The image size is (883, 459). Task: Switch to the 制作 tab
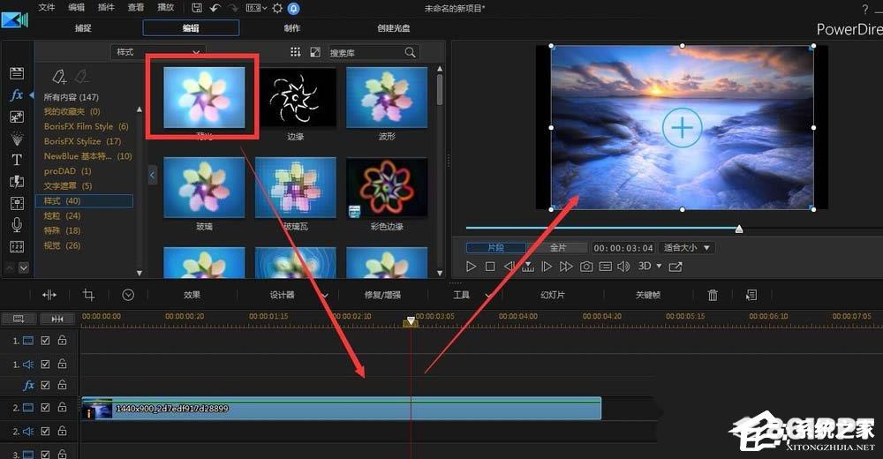[291, 27]
